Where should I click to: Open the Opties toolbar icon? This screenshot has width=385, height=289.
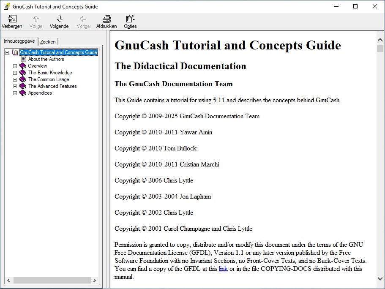[x=130, y=19]
